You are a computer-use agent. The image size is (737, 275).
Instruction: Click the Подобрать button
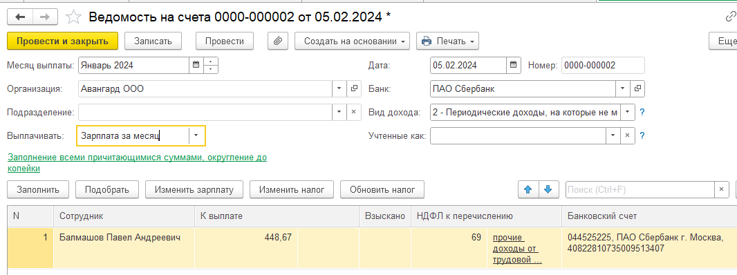tap(107, 189)
